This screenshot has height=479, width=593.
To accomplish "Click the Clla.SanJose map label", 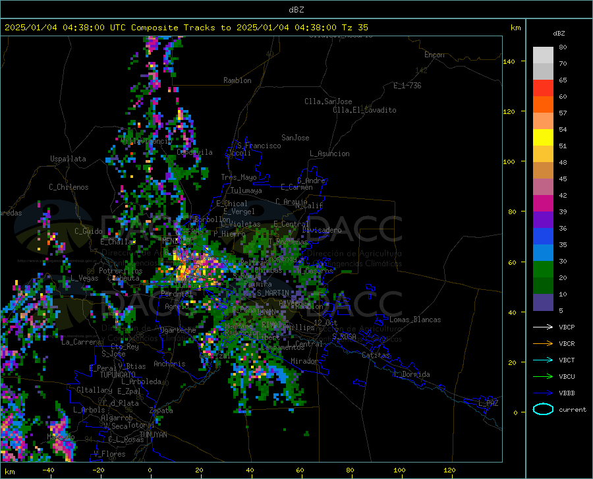I will click(x=328, y=101).
